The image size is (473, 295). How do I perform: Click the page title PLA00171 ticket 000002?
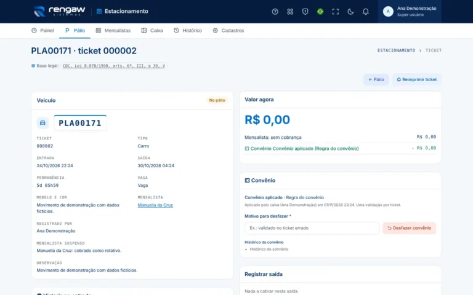click(x=84, y=50)
